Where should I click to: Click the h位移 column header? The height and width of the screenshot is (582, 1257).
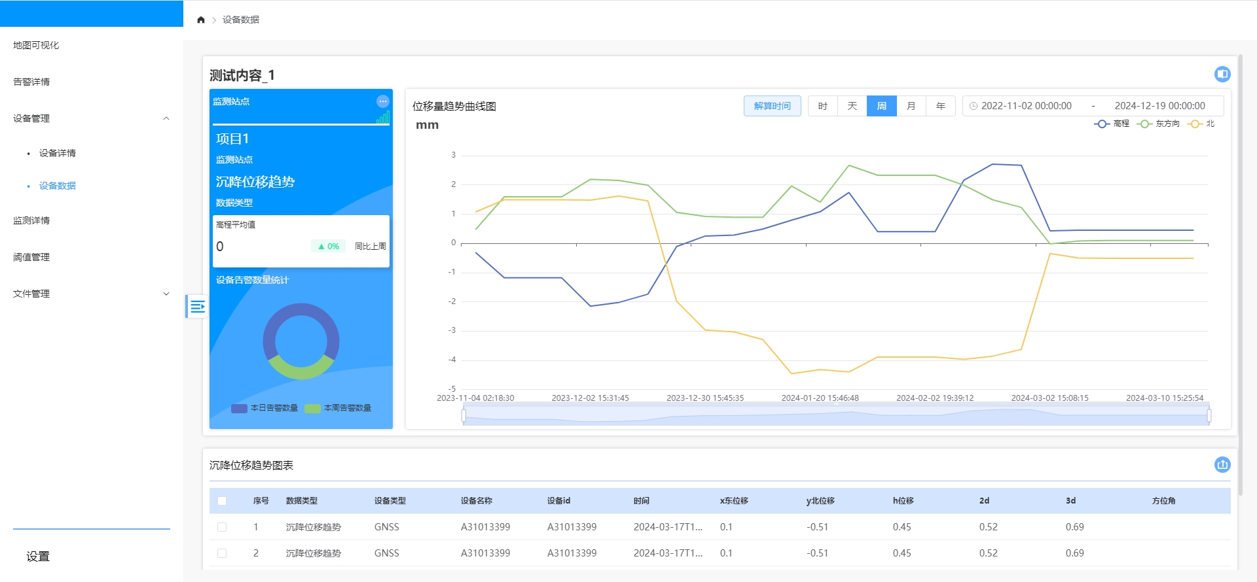click(903, 501)
